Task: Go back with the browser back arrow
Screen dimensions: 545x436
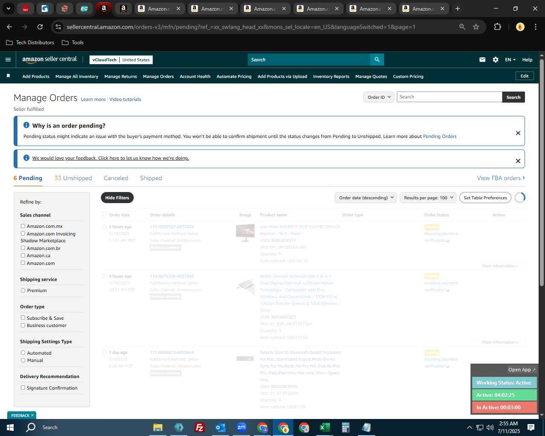Action: (x=9, y=27)
